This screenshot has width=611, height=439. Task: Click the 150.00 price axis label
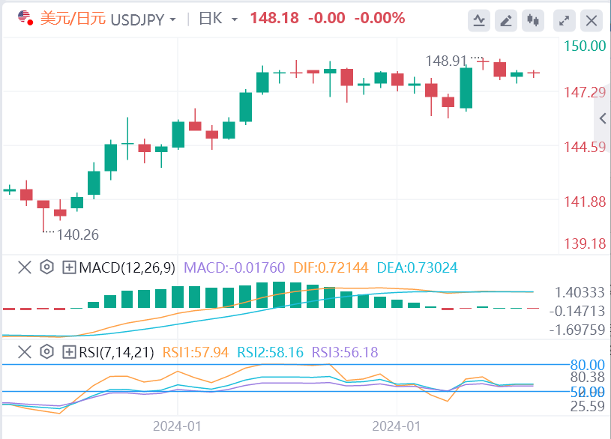[584, 46]
